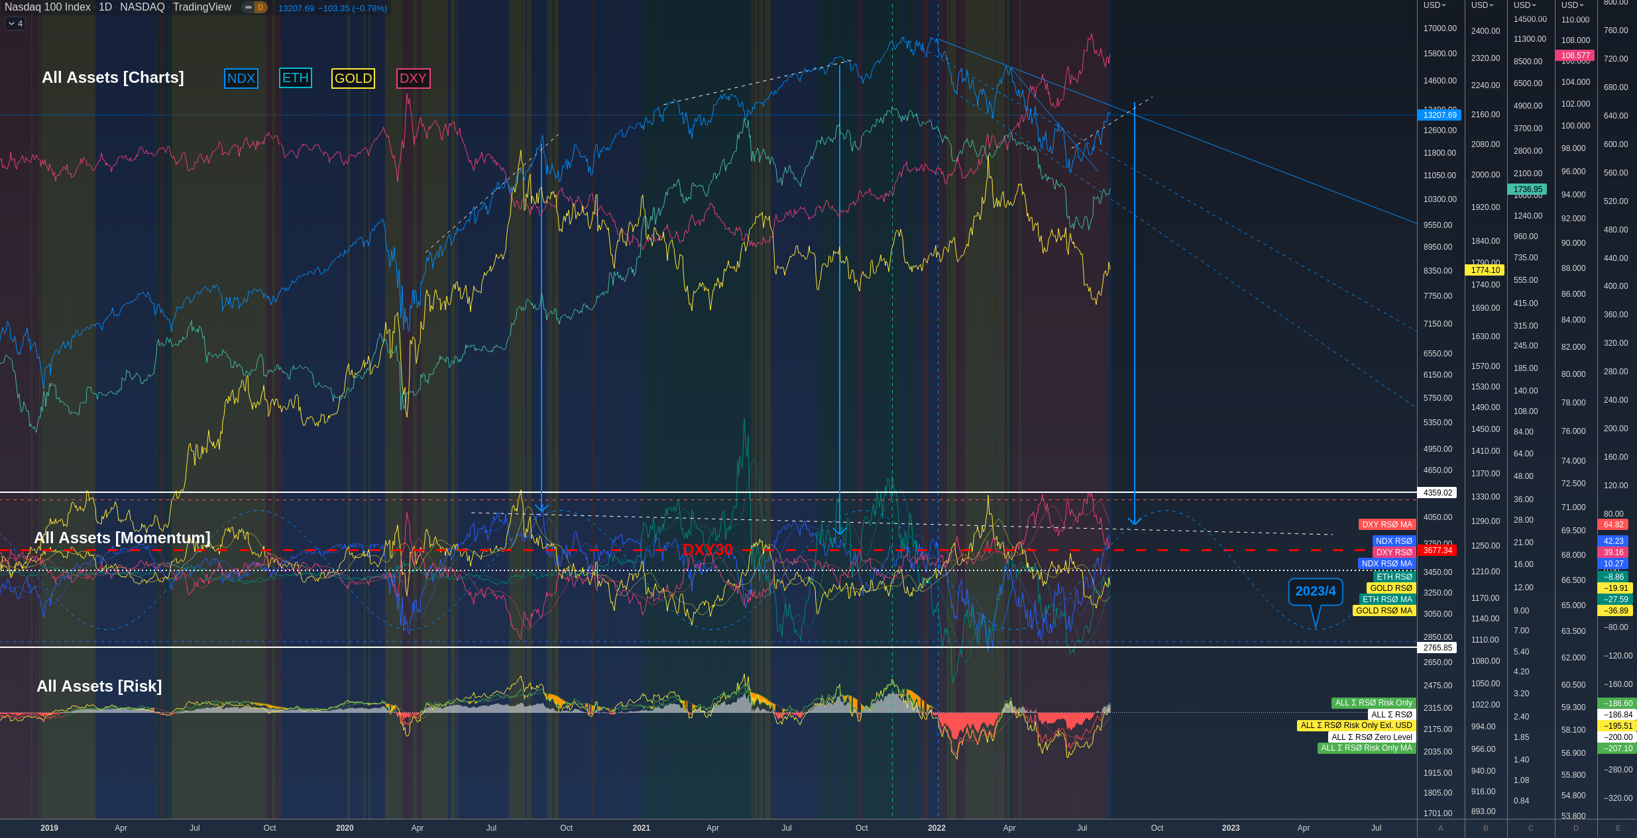The width and height of the screenshot is (1637, 838).
Task: Click the cyan ETH label box
Action: tap(296, 78)
